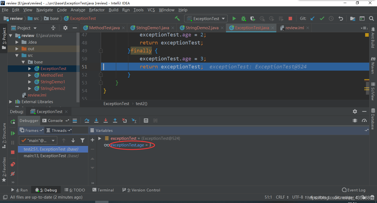This screenshot has height=203, width=377.
Task: Run with coverage shield icon
Action: (x=253, y=18)
